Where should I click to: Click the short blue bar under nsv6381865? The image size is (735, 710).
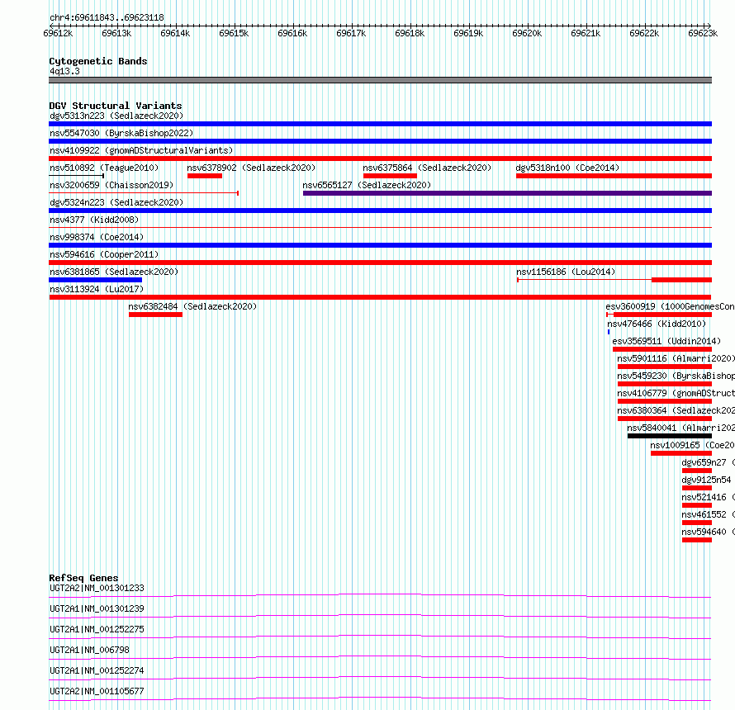coord(95,280)
